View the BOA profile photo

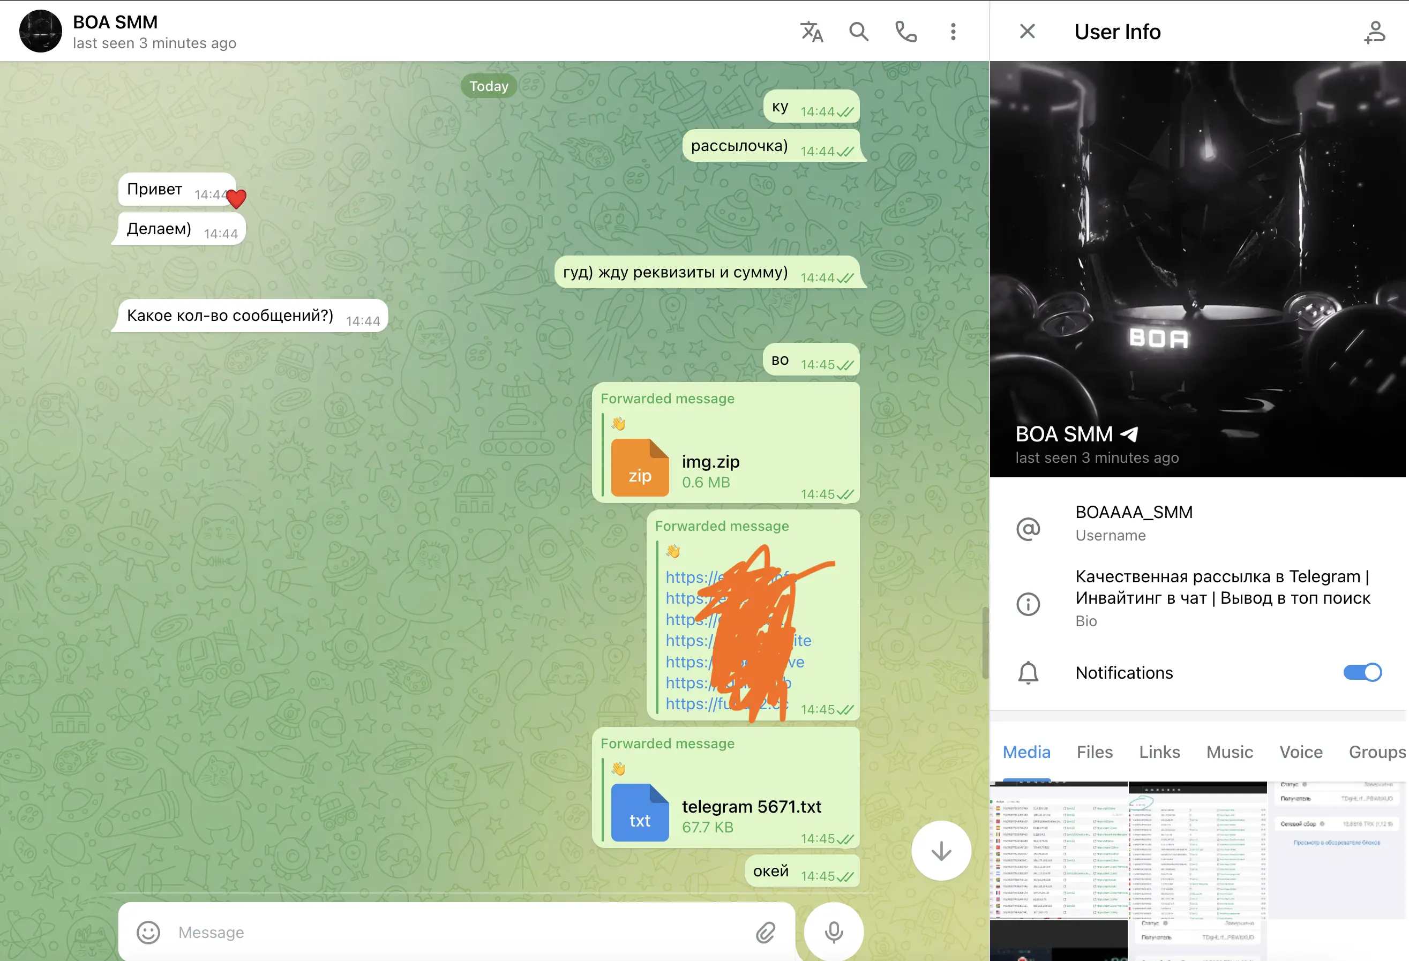point(1197,268)
